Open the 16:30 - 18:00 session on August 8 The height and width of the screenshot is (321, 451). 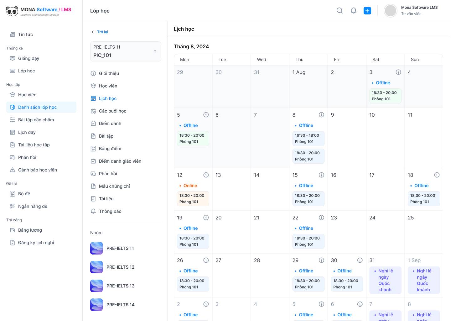pos(307,139)
